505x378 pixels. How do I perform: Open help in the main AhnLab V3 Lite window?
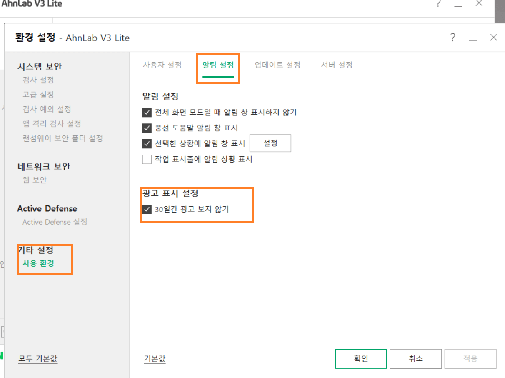(x=438, y=4)
